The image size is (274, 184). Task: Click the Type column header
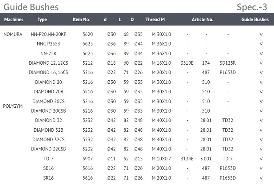42,19
